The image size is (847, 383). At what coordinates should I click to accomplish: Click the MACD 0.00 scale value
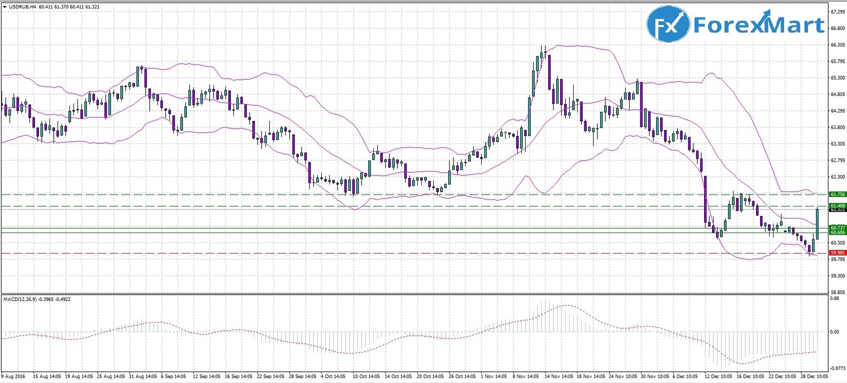[833, 332]
